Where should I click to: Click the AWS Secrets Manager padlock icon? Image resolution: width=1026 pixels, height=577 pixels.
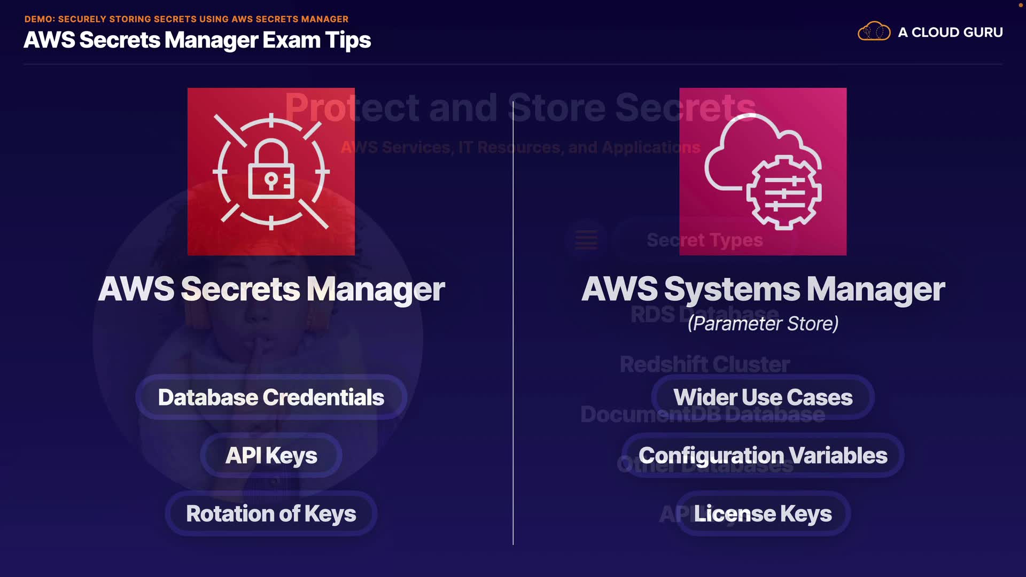pyautogui.click(x=271, y=171)
